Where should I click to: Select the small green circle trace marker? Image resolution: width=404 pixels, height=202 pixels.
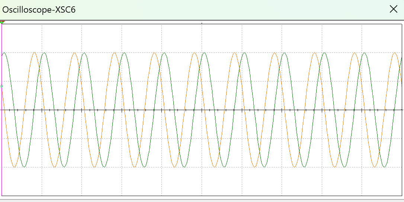[2, 86]
